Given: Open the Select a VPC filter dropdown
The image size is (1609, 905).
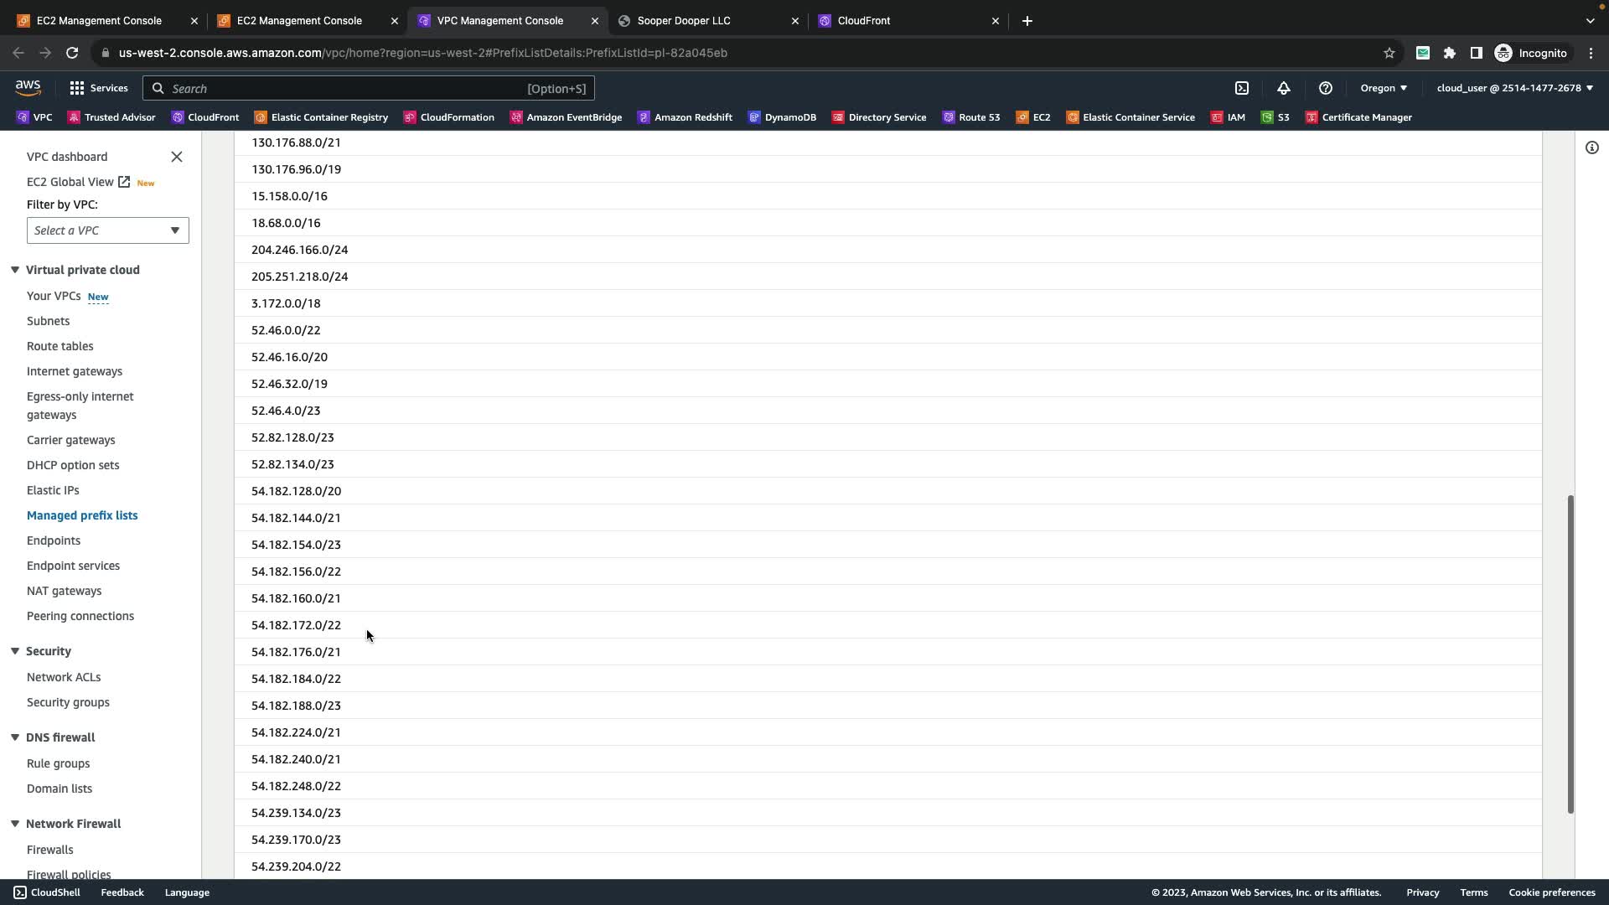Looking at the screenshot, I should coord(107,230).
